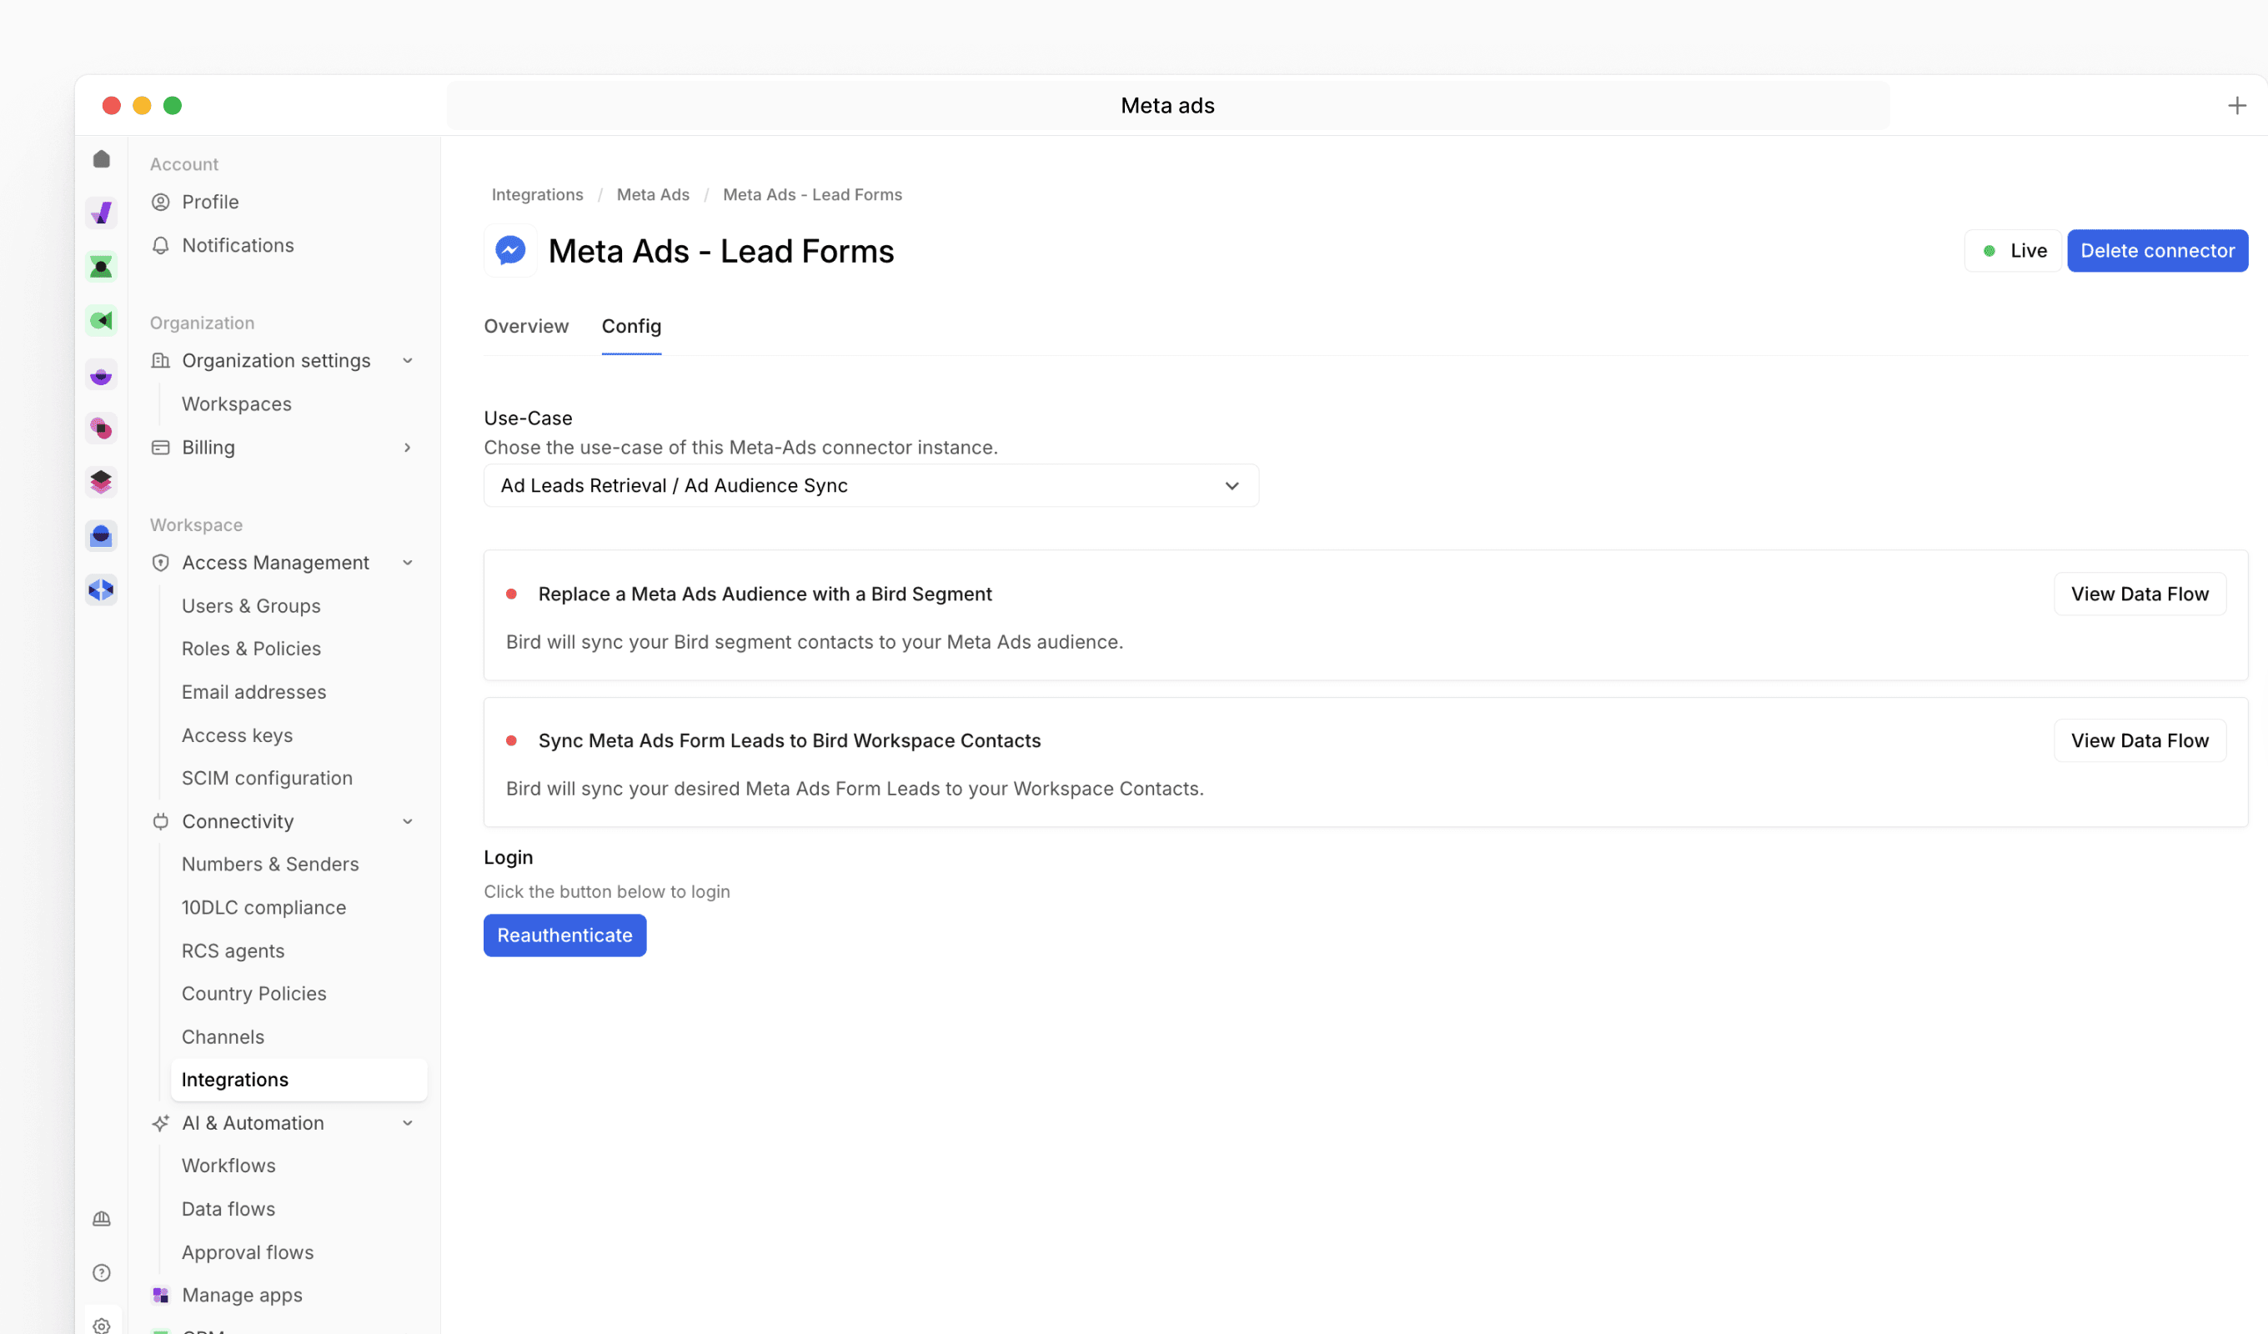Expand the Billing section chevron

[x=408, y=448]
